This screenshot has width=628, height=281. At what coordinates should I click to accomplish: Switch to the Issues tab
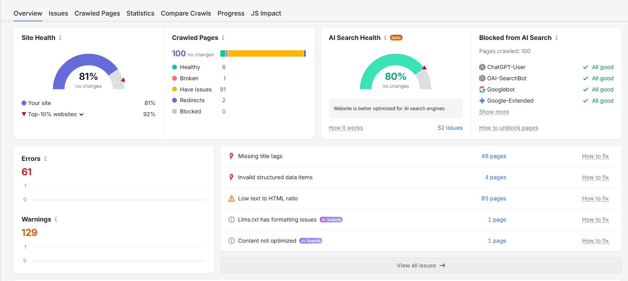pos(58,13)
